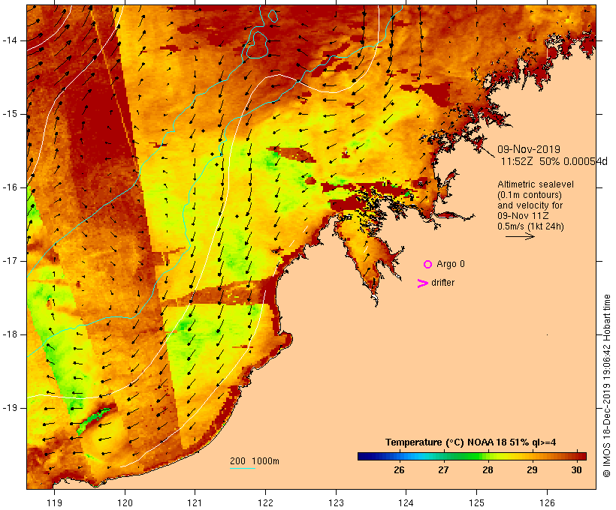Click longitude axis label '123'
616x510 pixels.
(336, 502)
